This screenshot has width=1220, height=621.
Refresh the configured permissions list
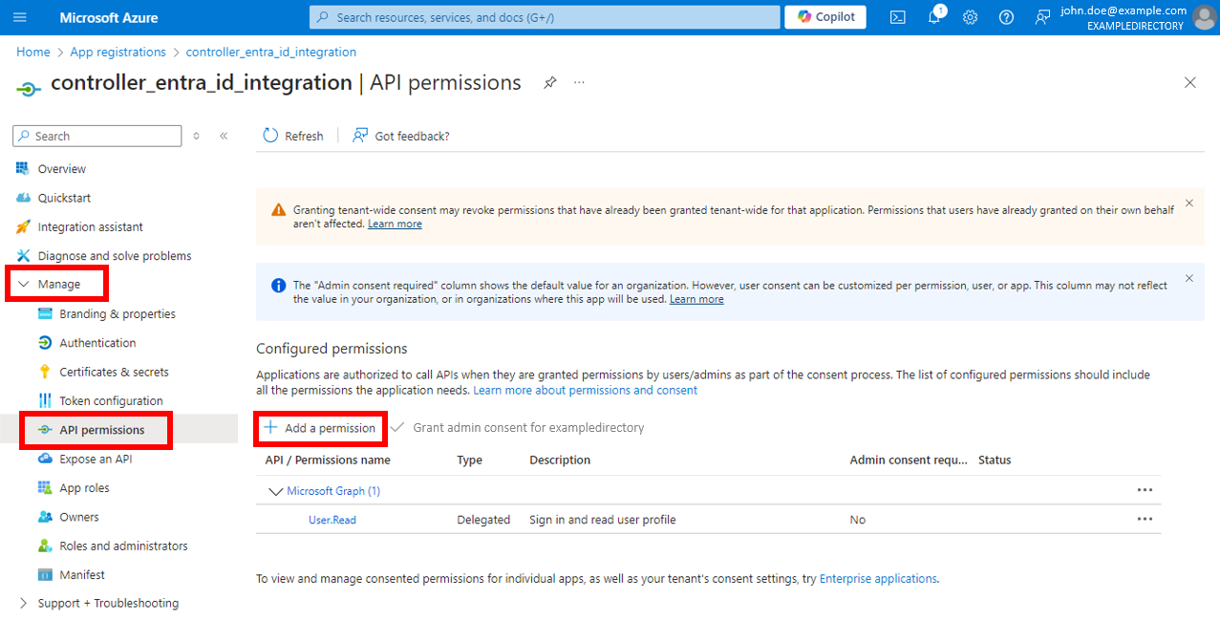click(292, 135)
